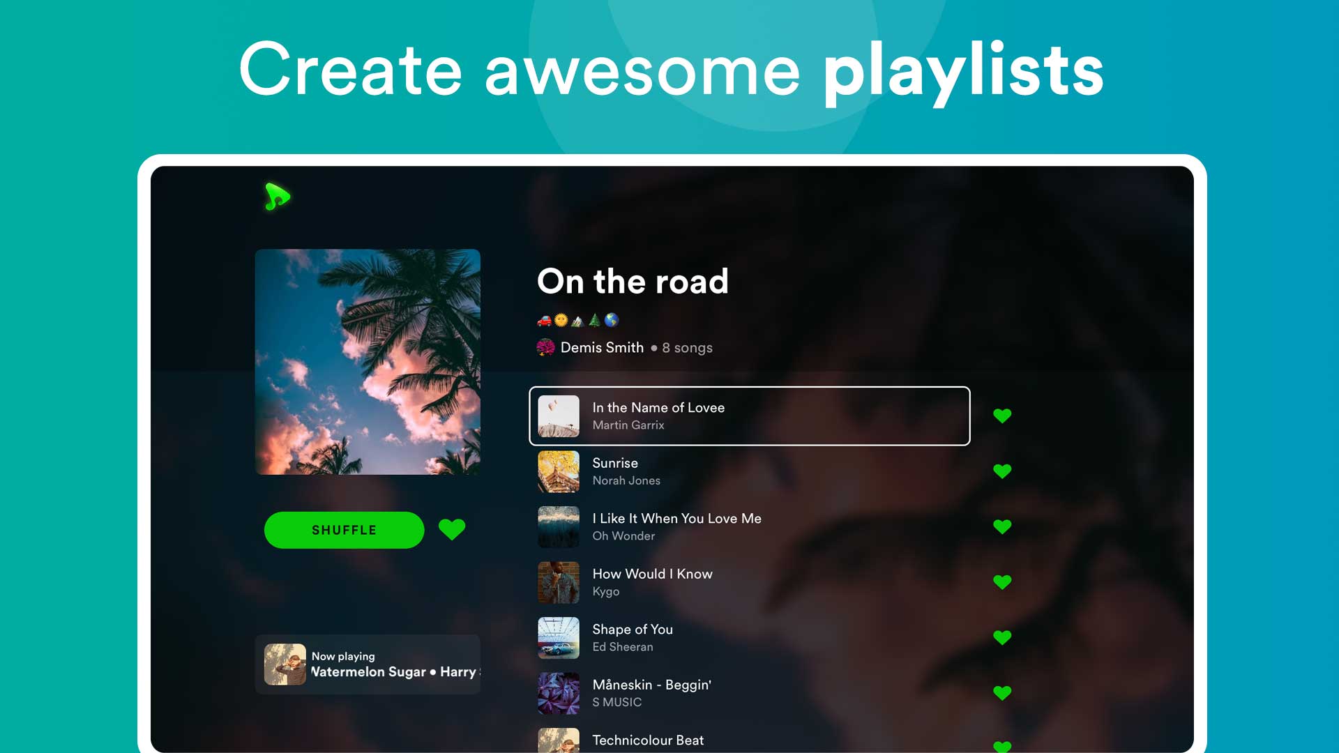The width and height of the screenshot is (1339, 753).
Task: Click the heart for How Would I Know
Action: click(x=1002, y=580)
